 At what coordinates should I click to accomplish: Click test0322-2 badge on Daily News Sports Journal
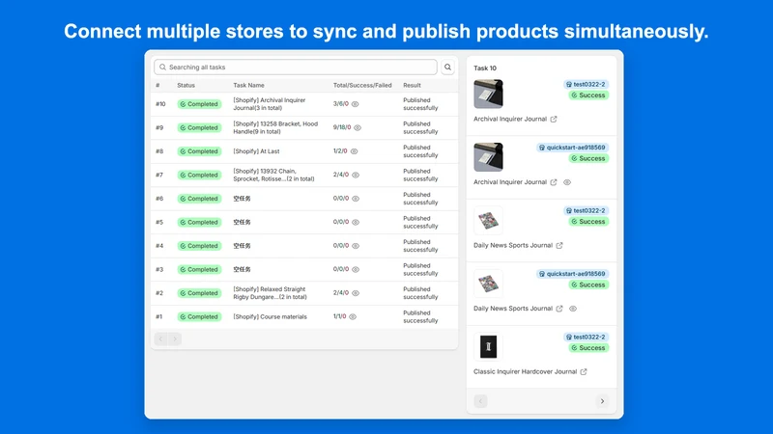[586, 210]
